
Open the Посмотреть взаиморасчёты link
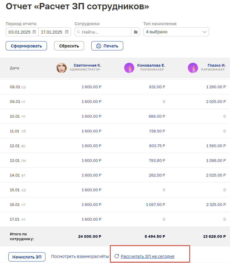pos(80,256)
